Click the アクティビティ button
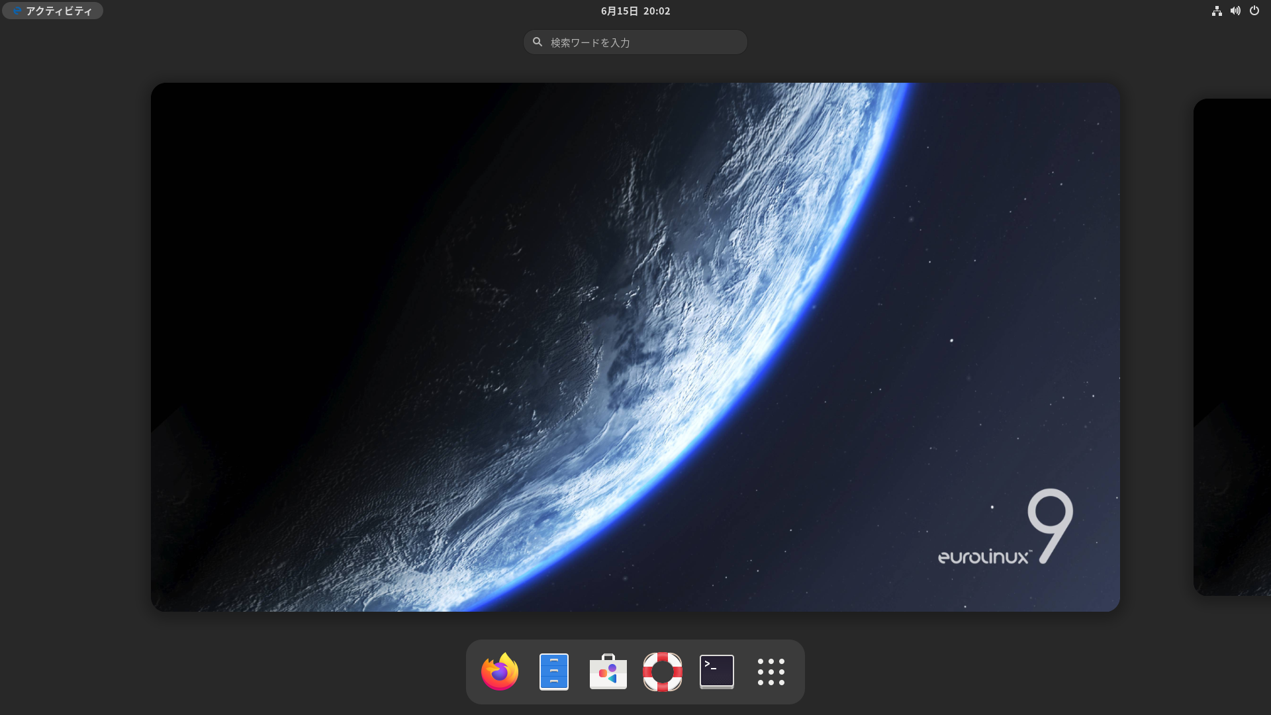 coord(58,11)
